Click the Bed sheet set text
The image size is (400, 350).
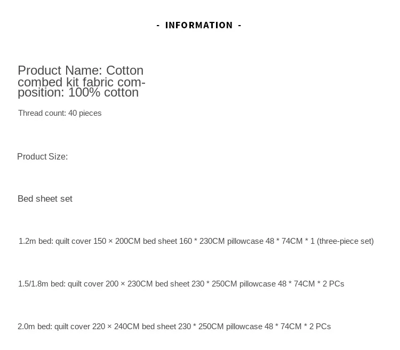pyautogui.click(x=45, y=198)
